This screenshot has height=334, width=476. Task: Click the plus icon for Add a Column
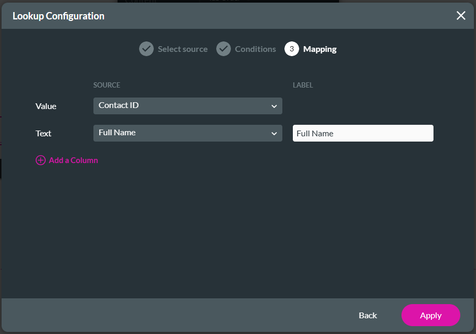(40, 160)
